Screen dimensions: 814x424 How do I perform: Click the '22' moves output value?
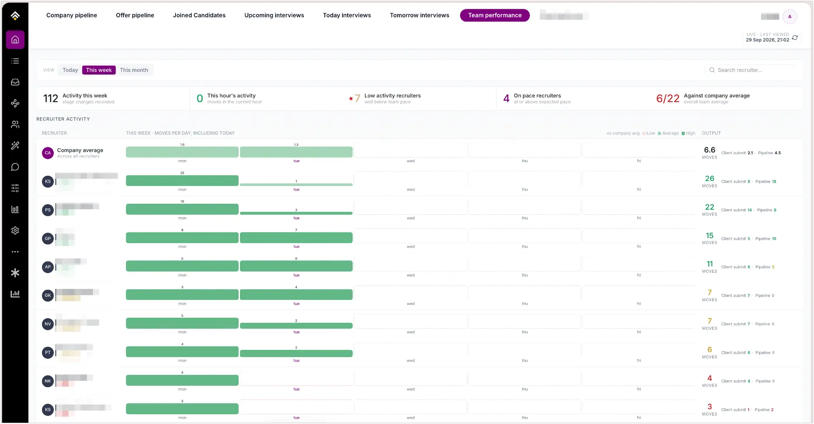[x=709, y=207]
